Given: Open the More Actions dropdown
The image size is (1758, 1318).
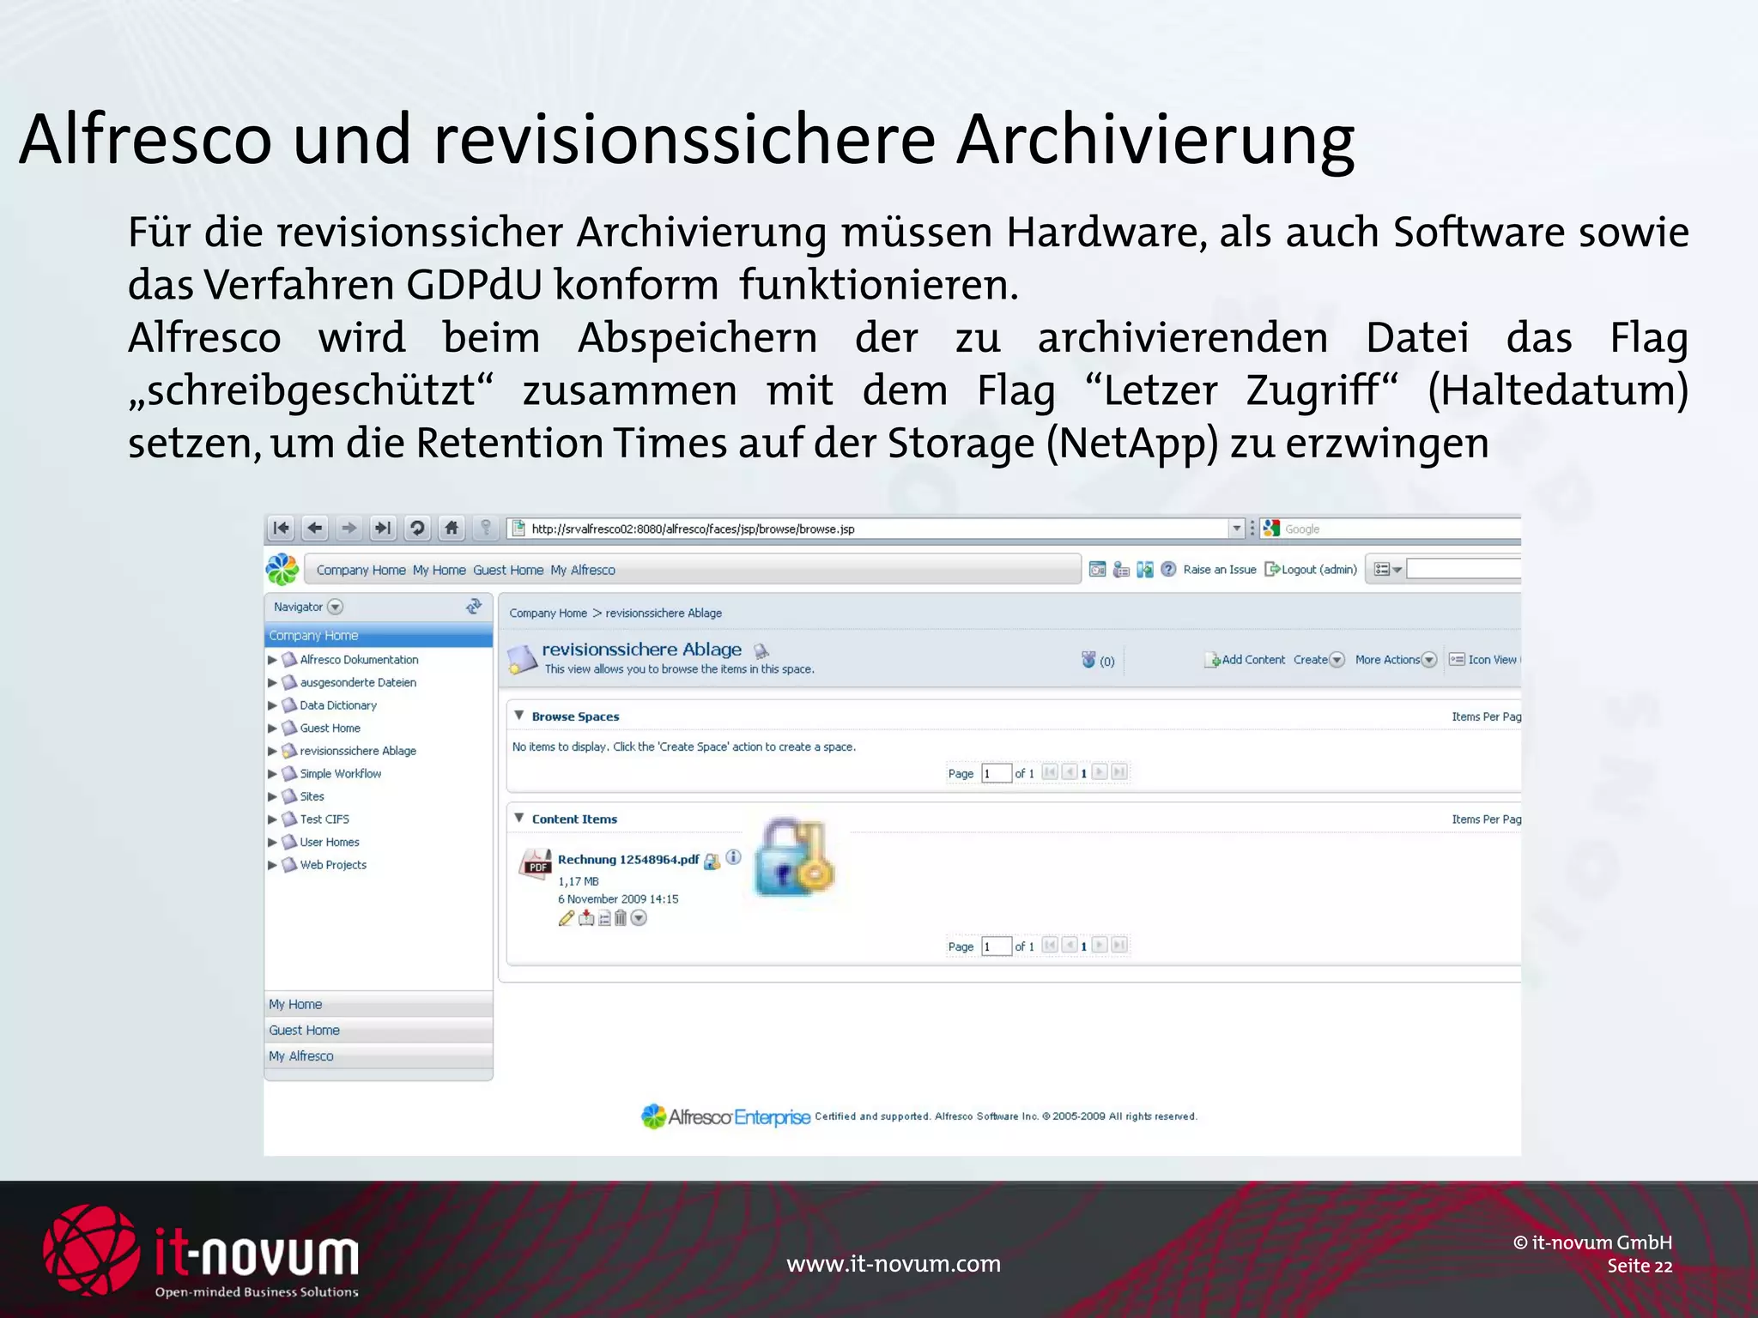Looking at the screenshot, I should 1429,660.
